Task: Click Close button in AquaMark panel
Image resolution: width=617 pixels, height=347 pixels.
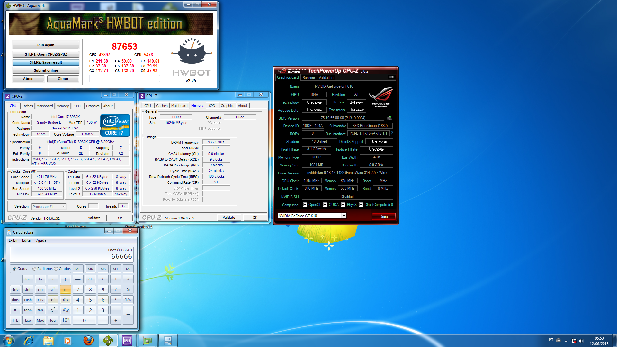Action: [x=63, y=79]
